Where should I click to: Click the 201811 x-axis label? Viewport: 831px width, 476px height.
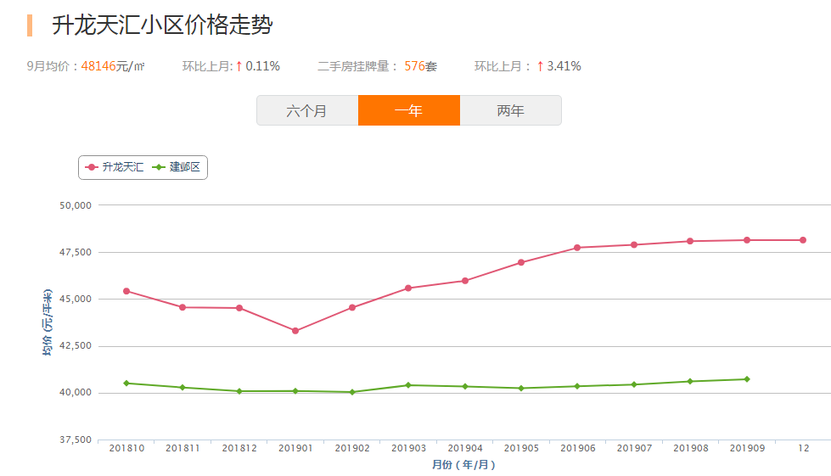(182, 449)
